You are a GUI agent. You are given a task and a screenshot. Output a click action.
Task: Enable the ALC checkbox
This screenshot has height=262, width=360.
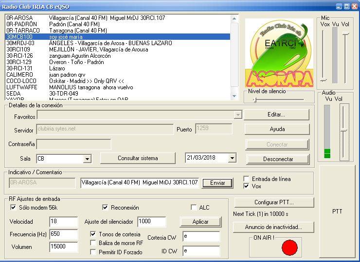click(194, 208)
